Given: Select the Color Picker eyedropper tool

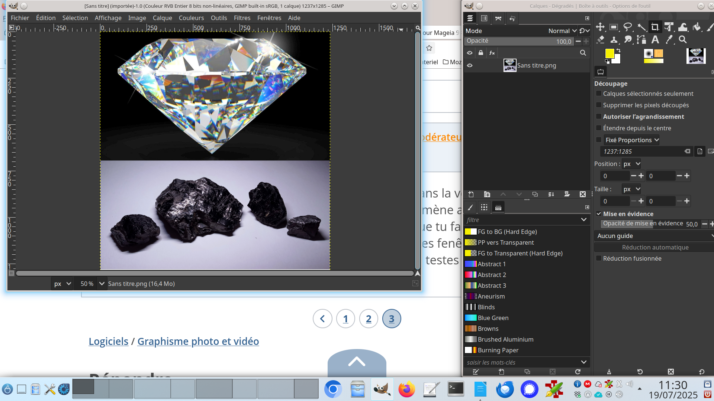Looking at the screenshot, I should click(x=669, y=39).
